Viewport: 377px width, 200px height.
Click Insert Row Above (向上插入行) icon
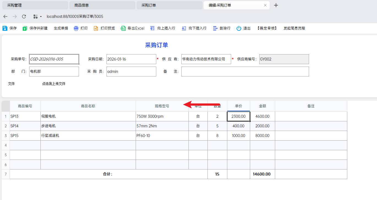[152, 28]
